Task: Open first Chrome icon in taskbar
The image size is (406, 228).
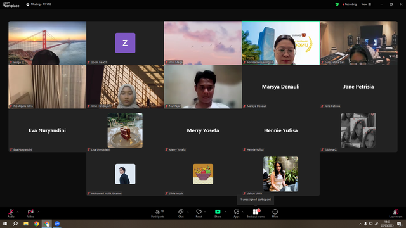Action: click(36, 224)
